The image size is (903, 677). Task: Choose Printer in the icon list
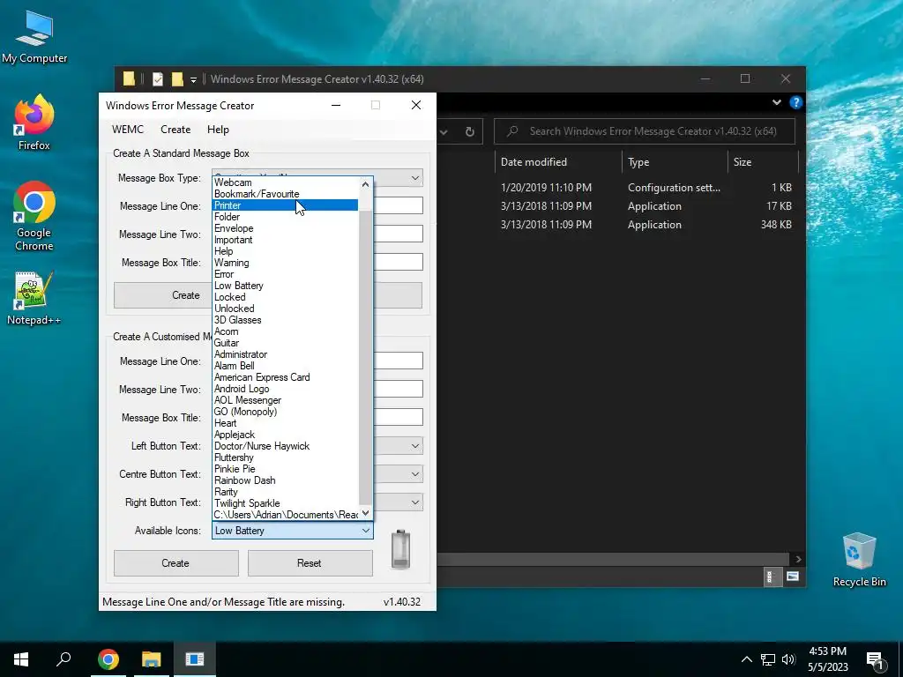286,205
